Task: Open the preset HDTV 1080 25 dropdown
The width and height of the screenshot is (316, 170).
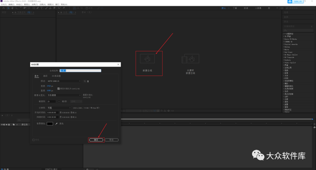Action: tap(64, 81)
